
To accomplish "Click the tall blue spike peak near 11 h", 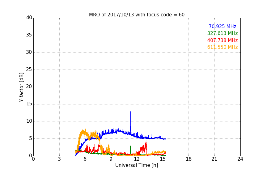I will pyautogui.click(x=130, y=112).
